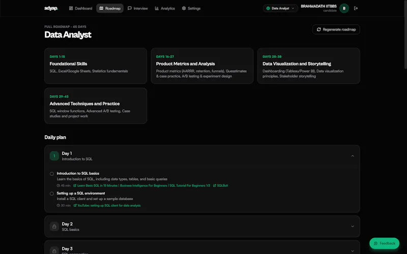Select the Roadmap tab
This screenshot has width=407, height=254.
(110, 8)
